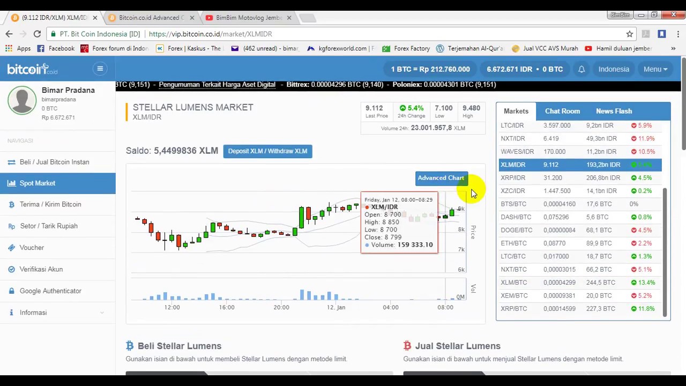Open the Indonesia language selector
Viewport: 686px width, 386px height.
(614, 69)
